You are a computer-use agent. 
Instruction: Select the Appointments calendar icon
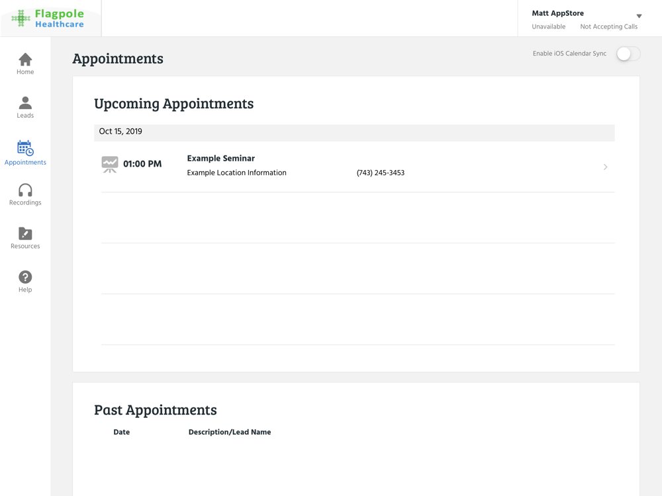25,148
